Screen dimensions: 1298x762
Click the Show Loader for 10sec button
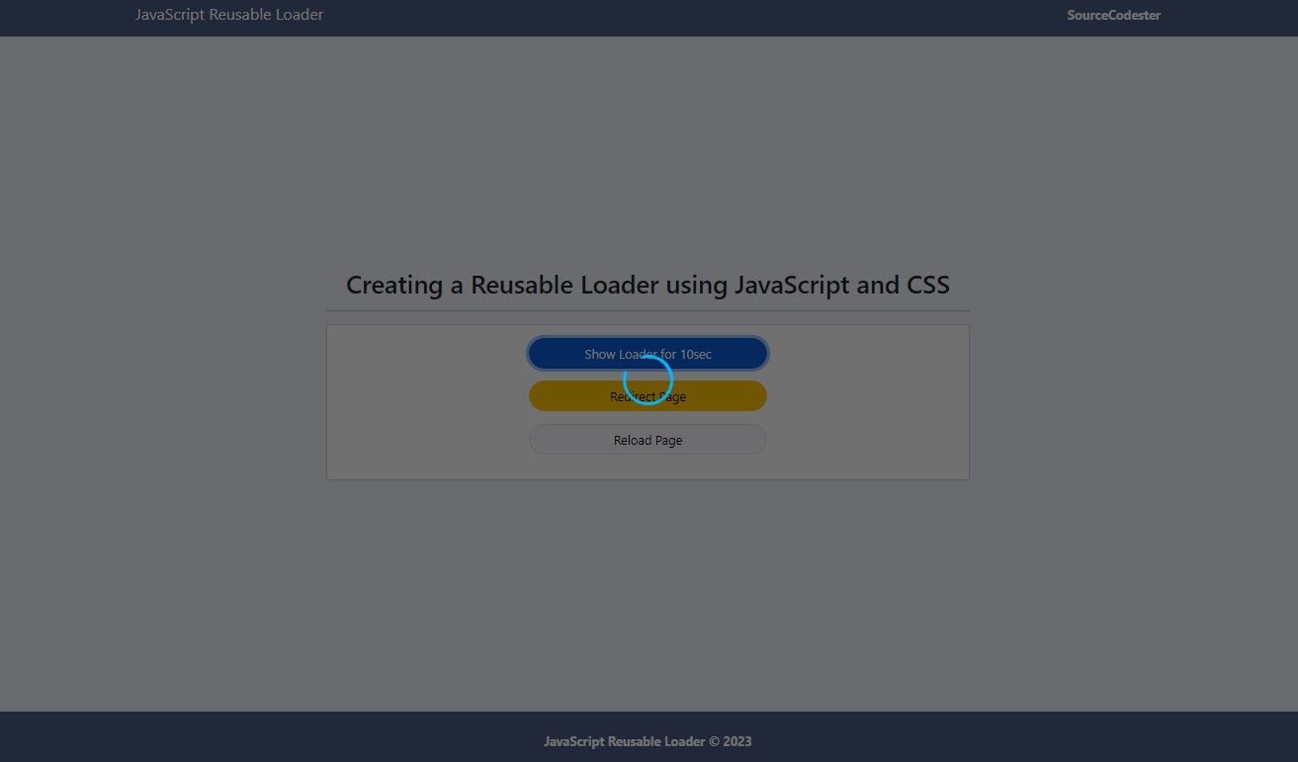[648, 354]
